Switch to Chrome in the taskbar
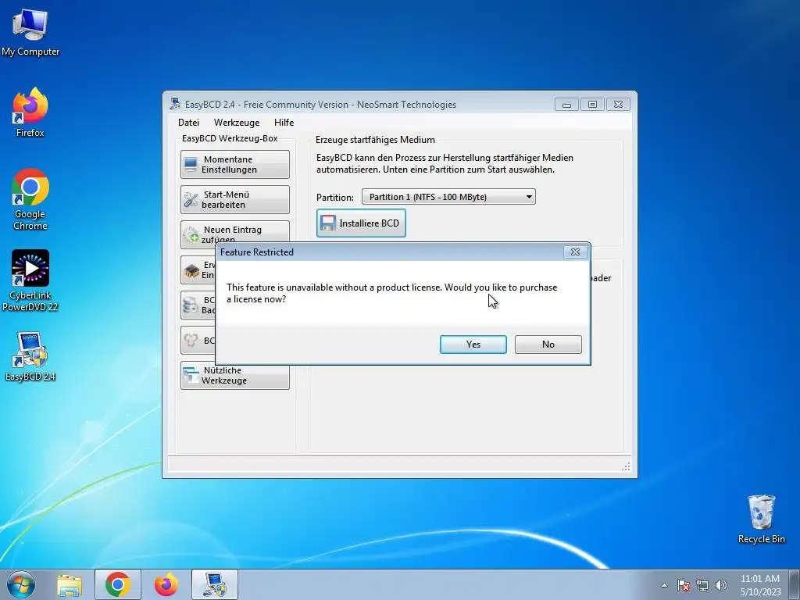 pyautogui.click(x=118, y=584)
